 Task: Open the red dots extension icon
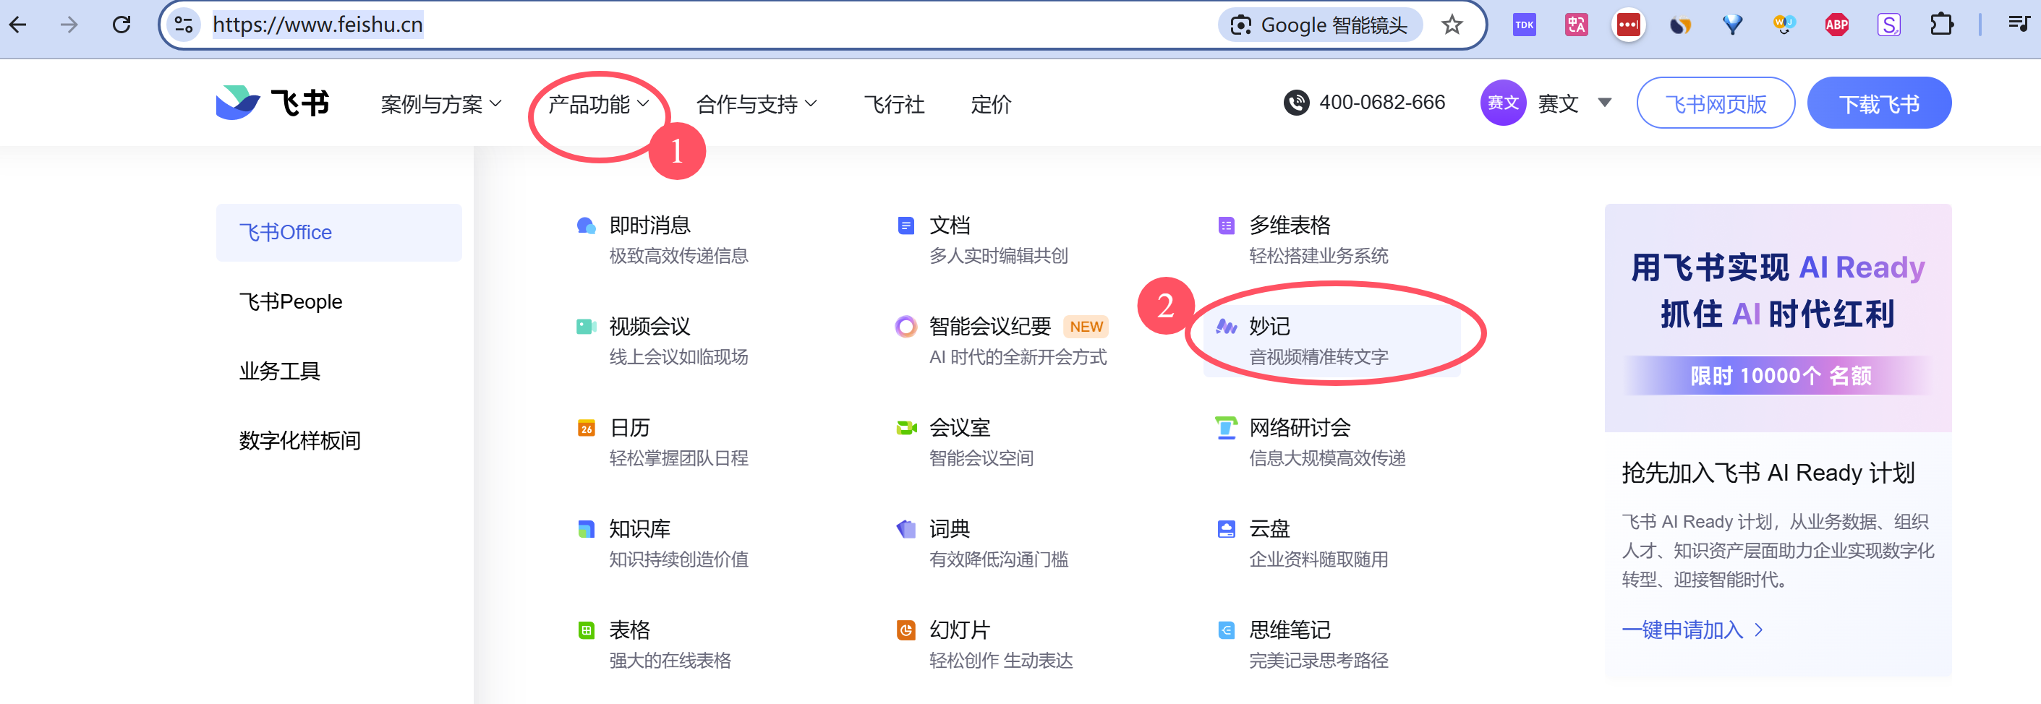pyautogui.click(x=1628, y=25)
